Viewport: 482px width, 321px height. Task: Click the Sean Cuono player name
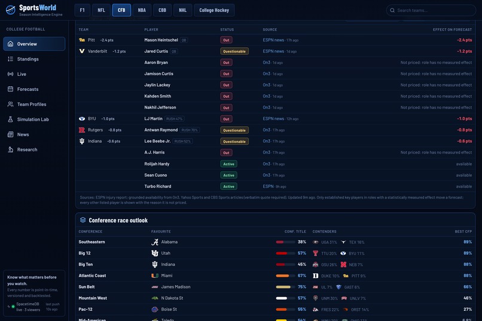[x=155, y=175]
